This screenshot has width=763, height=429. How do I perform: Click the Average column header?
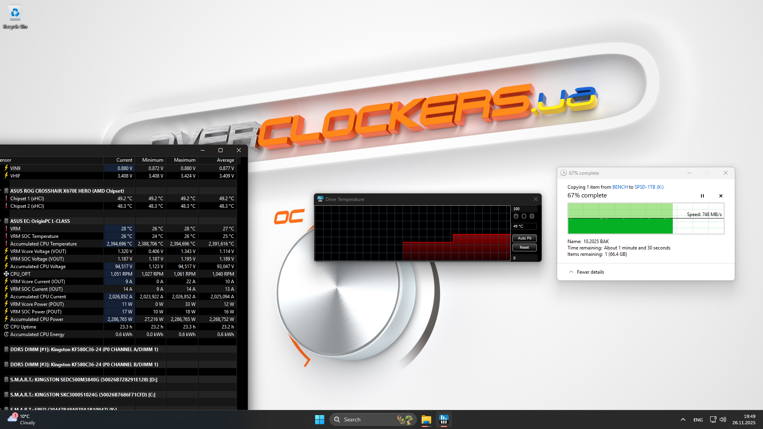tap(225, 160)
